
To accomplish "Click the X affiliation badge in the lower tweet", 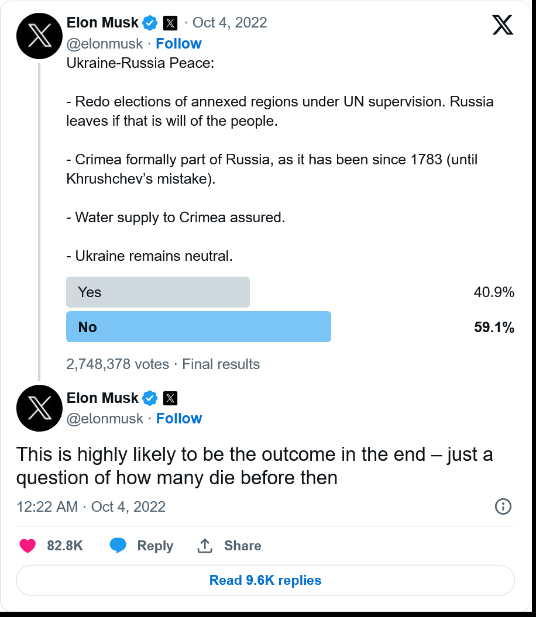I will pos(170,398).
